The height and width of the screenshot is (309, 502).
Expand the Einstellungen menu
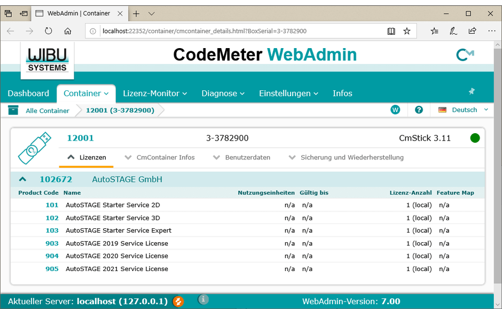(x=288, y=93)
